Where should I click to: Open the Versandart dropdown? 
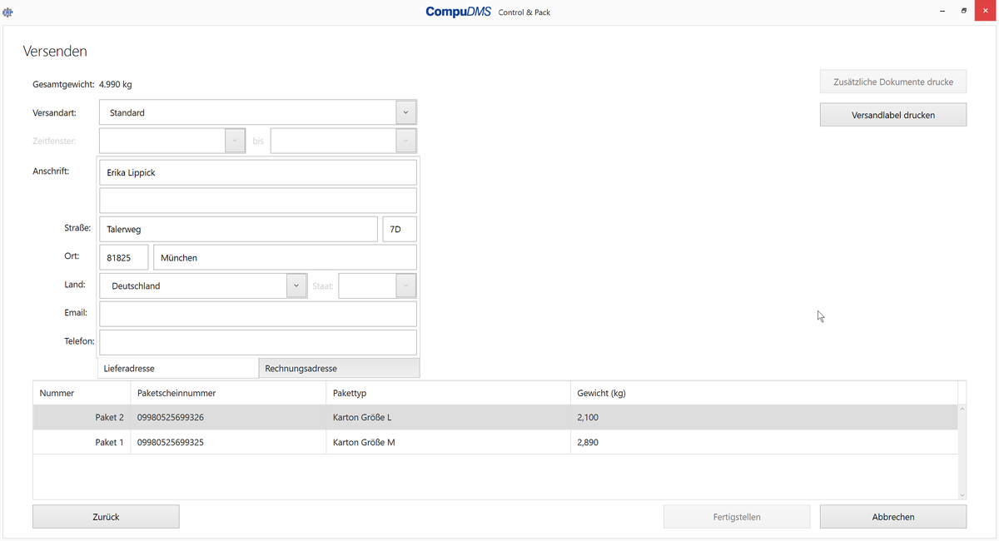(405, 112)
